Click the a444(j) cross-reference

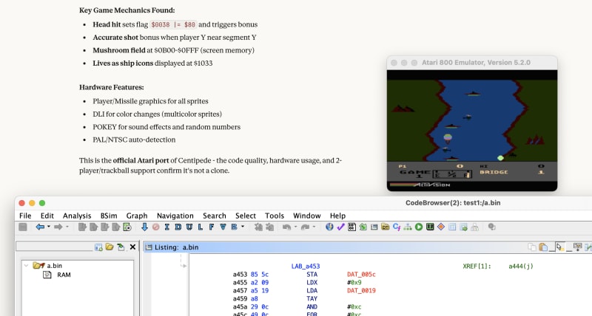pyautogui.click(x=522, y=265)
